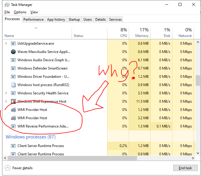Select the Windows Audio Device Graph Is... name

(x=44, y=60)
